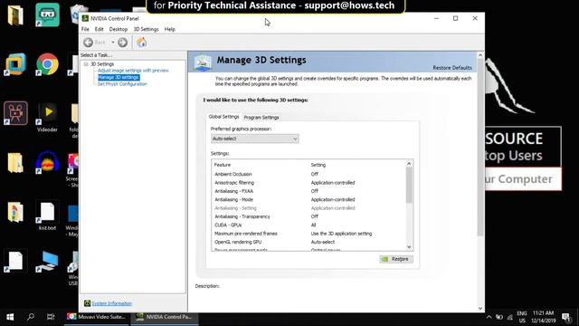Select OpenGL rendering GPU row

click(x=309, y=242)
